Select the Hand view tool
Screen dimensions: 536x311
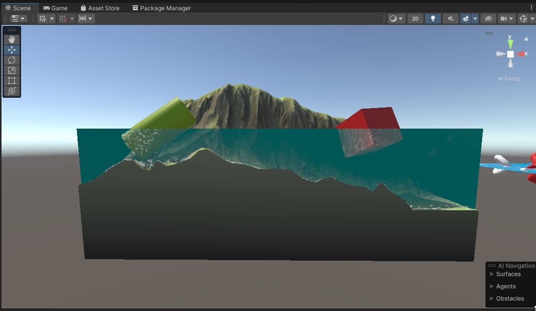point(12,40)
